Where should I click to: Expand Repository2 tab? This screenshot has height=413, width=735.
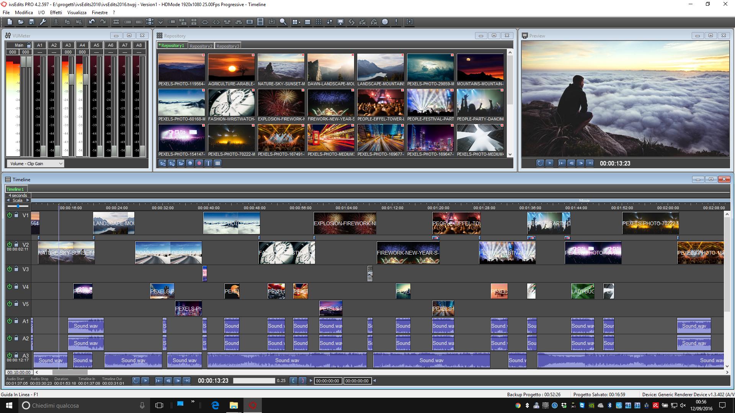click(x=200, y=46)
